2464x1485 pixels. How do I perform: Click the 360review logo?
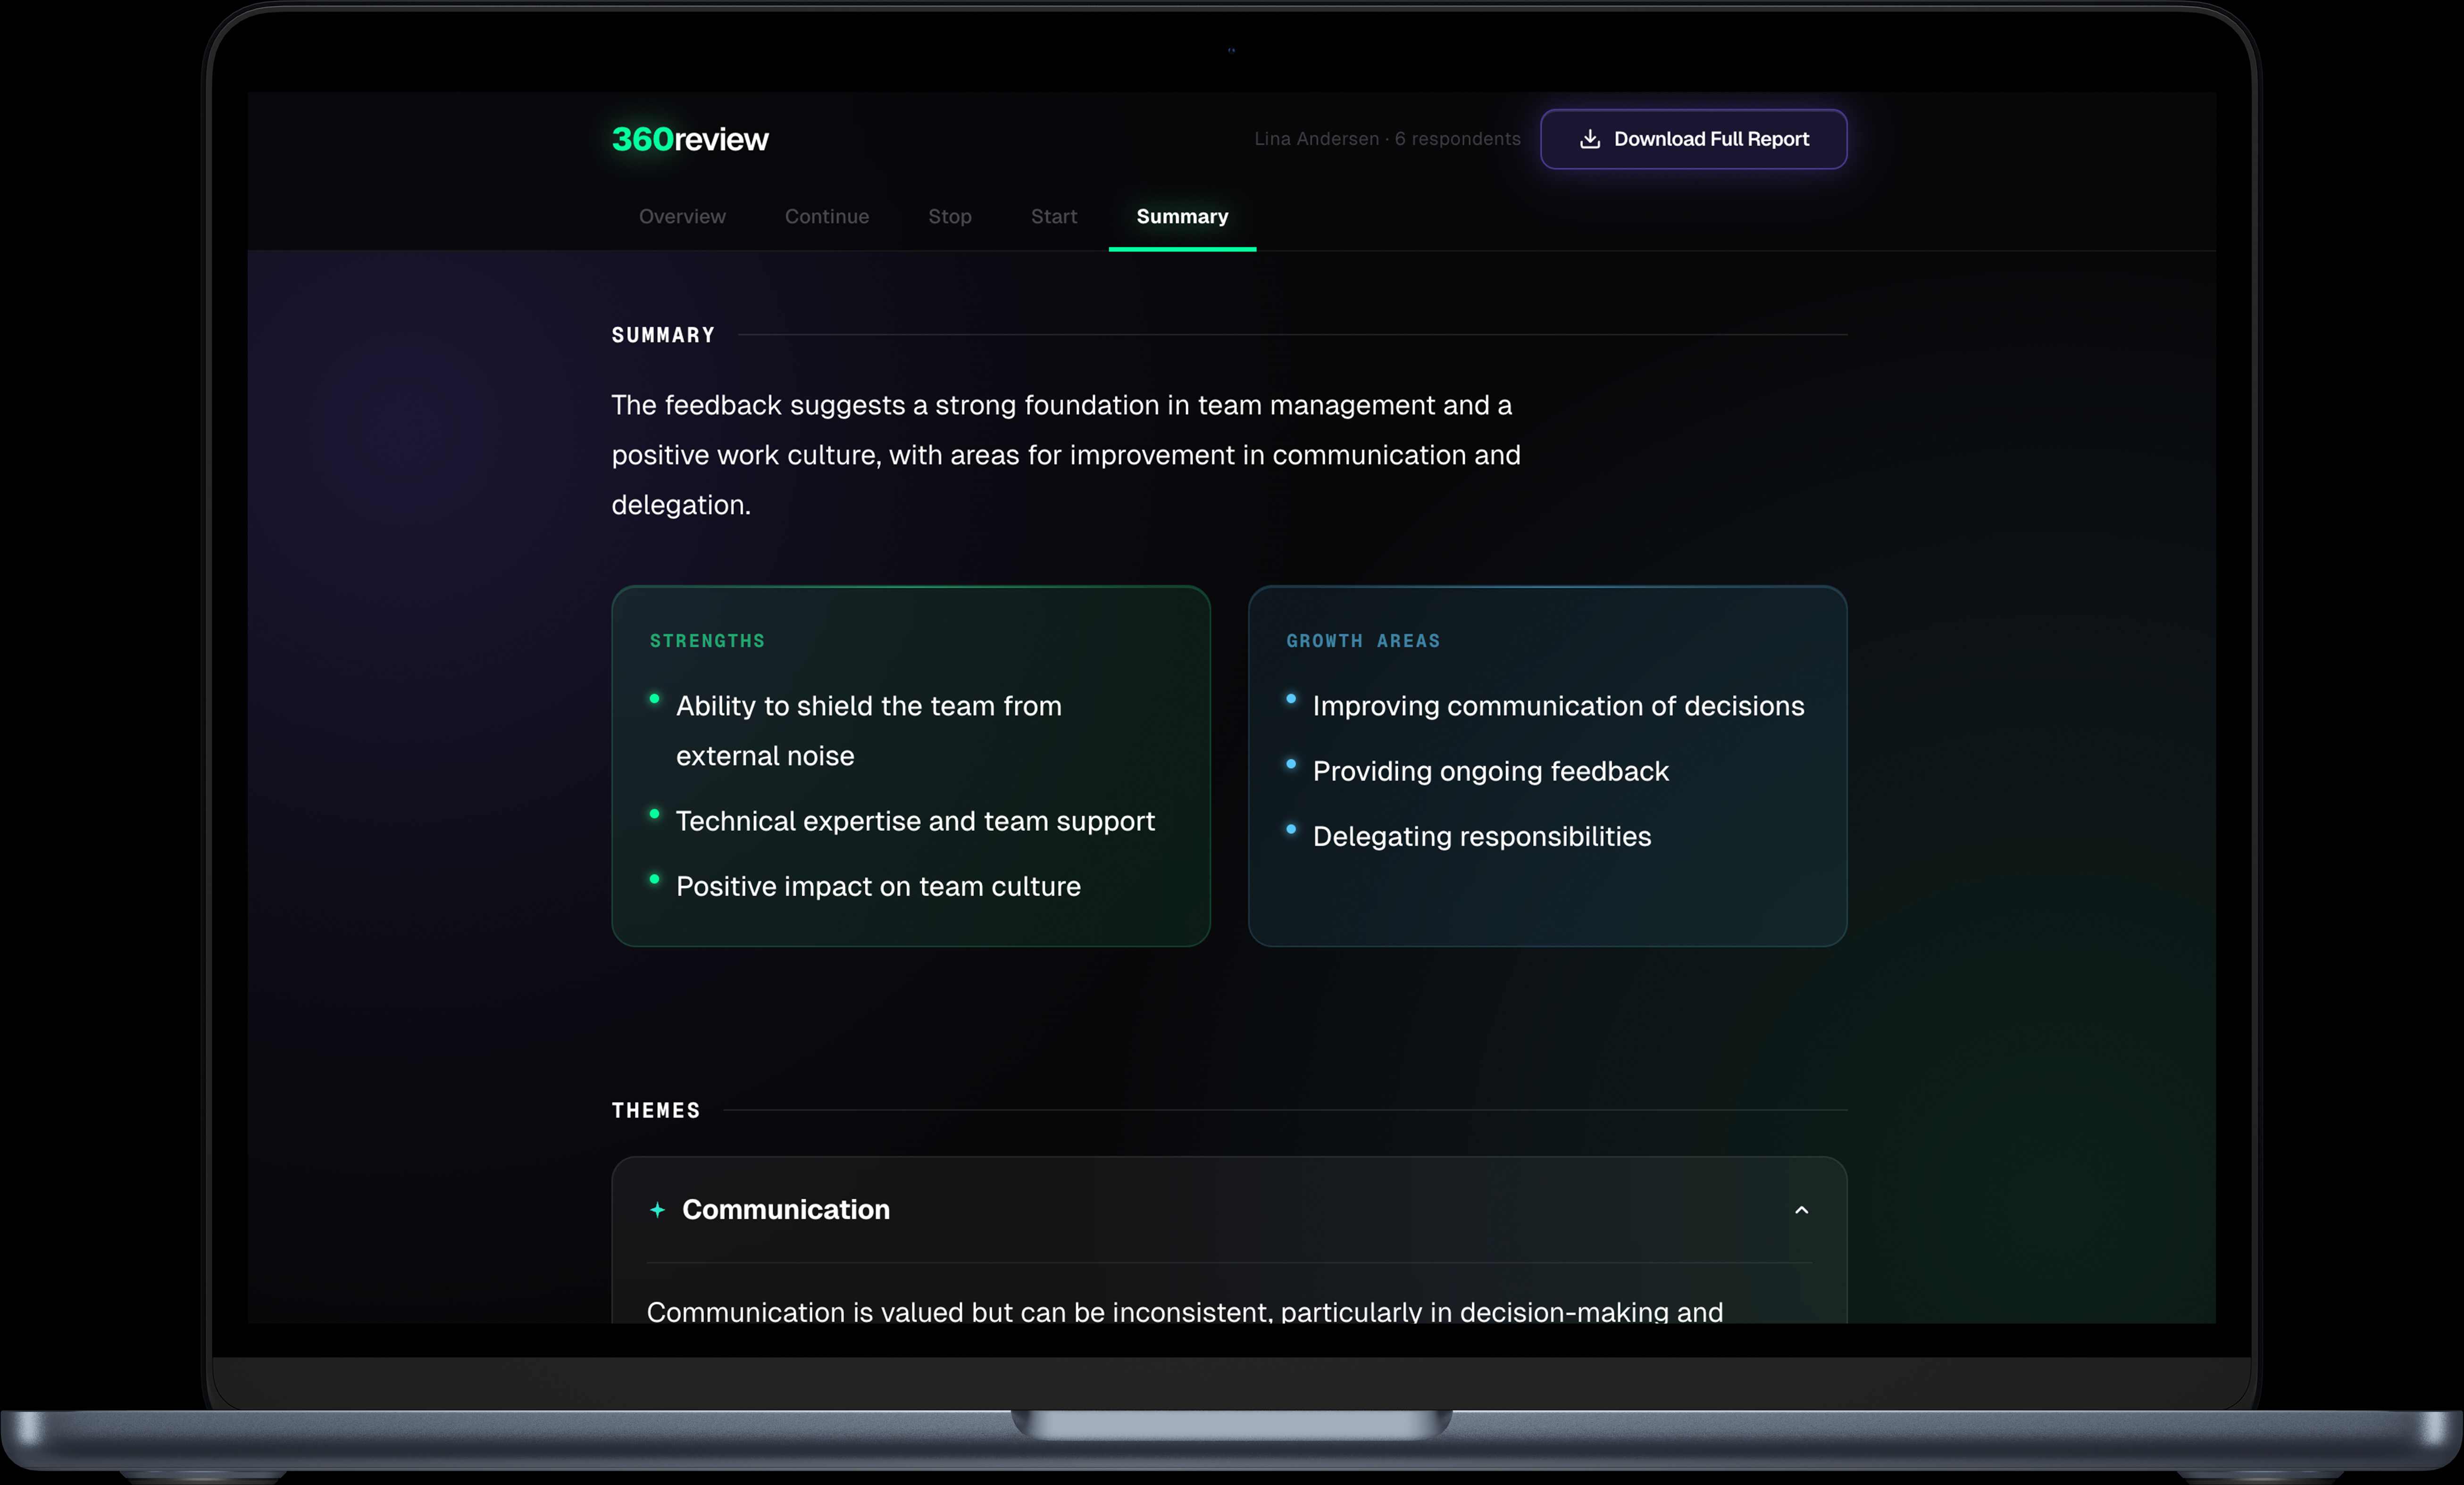point(690,139)
